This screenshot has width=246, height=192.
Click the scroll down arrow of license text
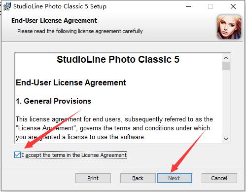pos(226,139)
